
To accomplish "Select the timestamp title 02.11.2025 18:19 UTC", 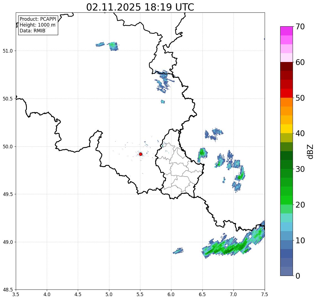I will 140,7.
